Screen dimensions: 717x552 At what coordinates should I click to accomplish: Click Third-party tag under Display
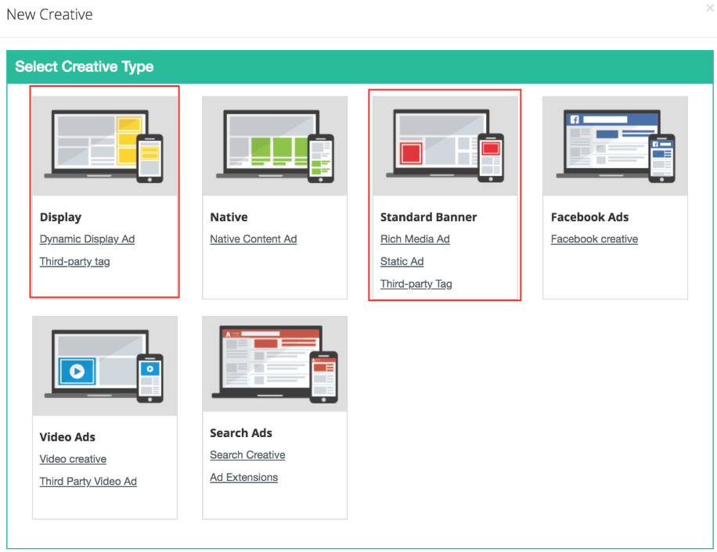74,262
